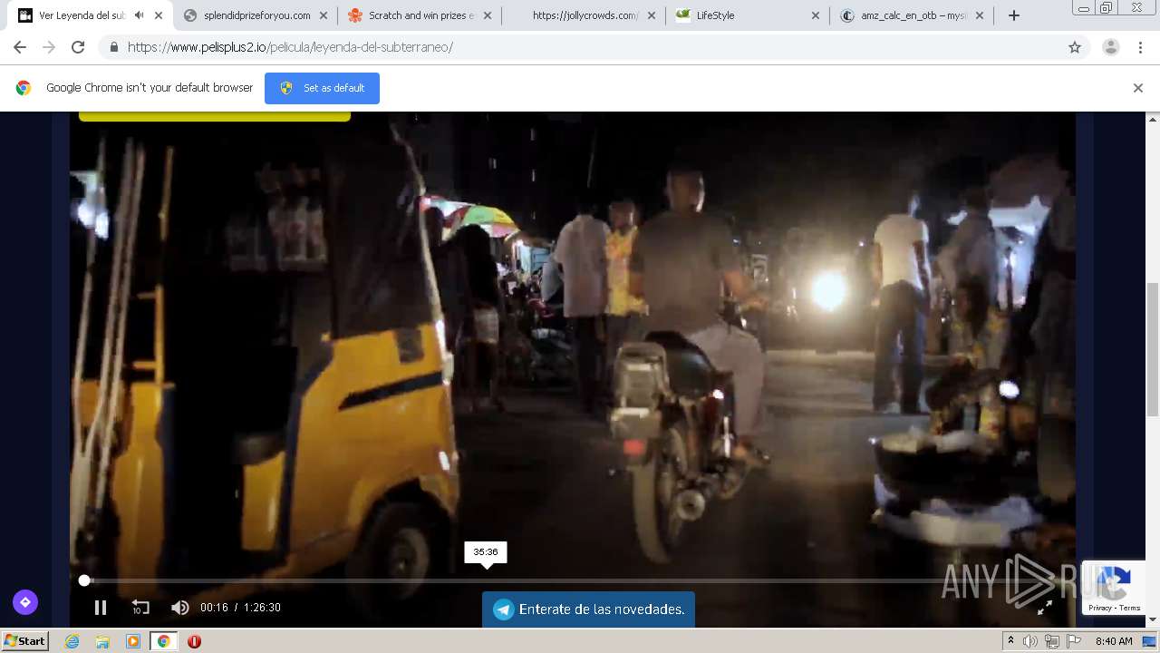Switch to LifeStyle tab
Screen dimensions: 1160x653
(748, 15)
